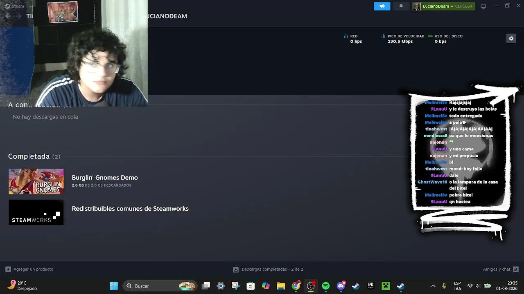Screen dimensions: 524x294
Task: Click the plus icon for adding product
Action: [8, 269]
